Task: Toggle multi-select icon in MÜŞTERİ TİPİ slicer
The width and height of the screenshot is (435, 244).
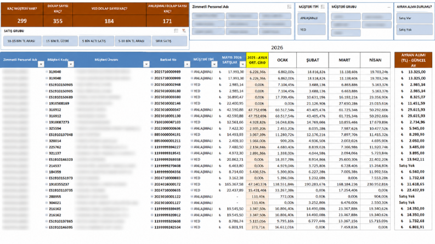Action: coord(323,7)
